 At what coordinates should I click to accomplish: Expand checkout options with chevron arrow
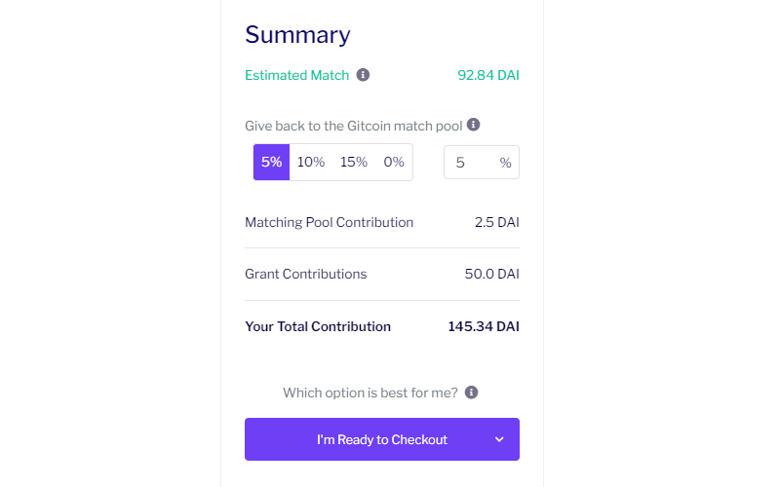(x=499, y=439)
